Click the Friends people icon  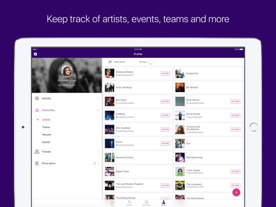37,151
